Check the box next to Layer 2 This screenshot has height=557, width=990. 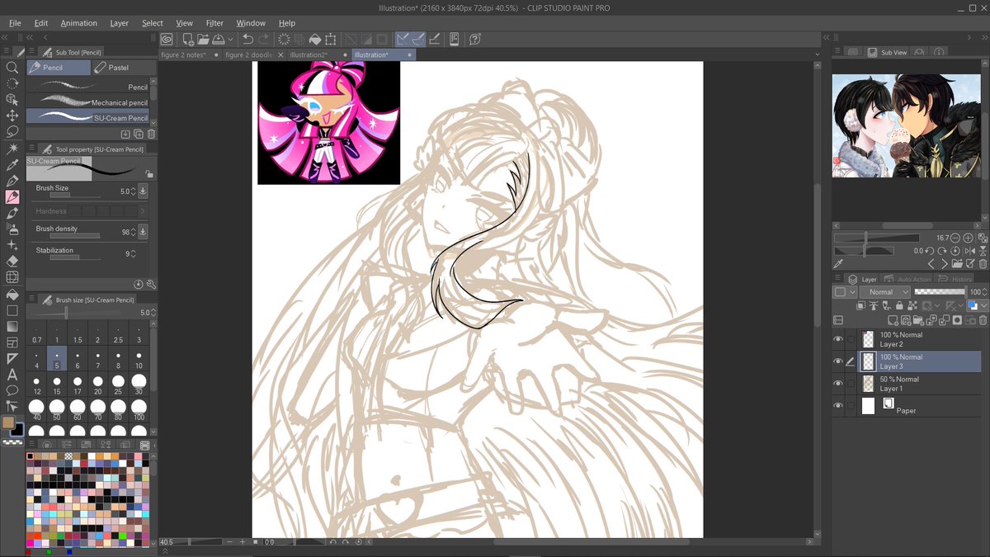[x=851, y=339]
